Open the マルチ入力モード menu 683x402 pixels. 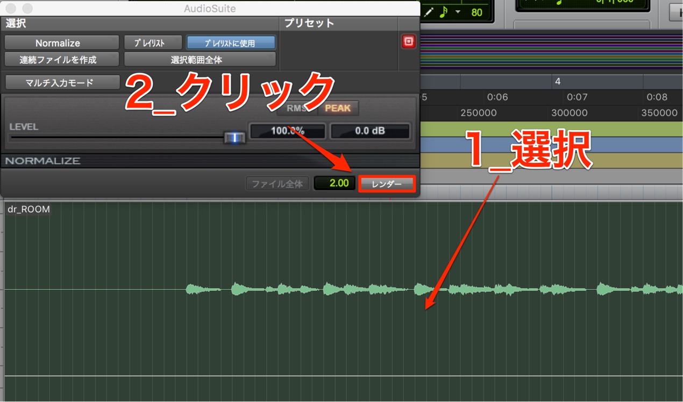[62, 83]
